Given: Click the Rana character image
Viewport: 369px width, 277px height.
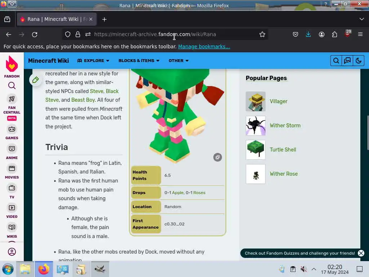Looking at the screenshot, I should coord(178,115).
